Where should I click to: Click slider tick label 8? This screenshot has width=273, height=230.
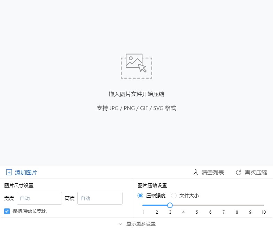[237, 212]
